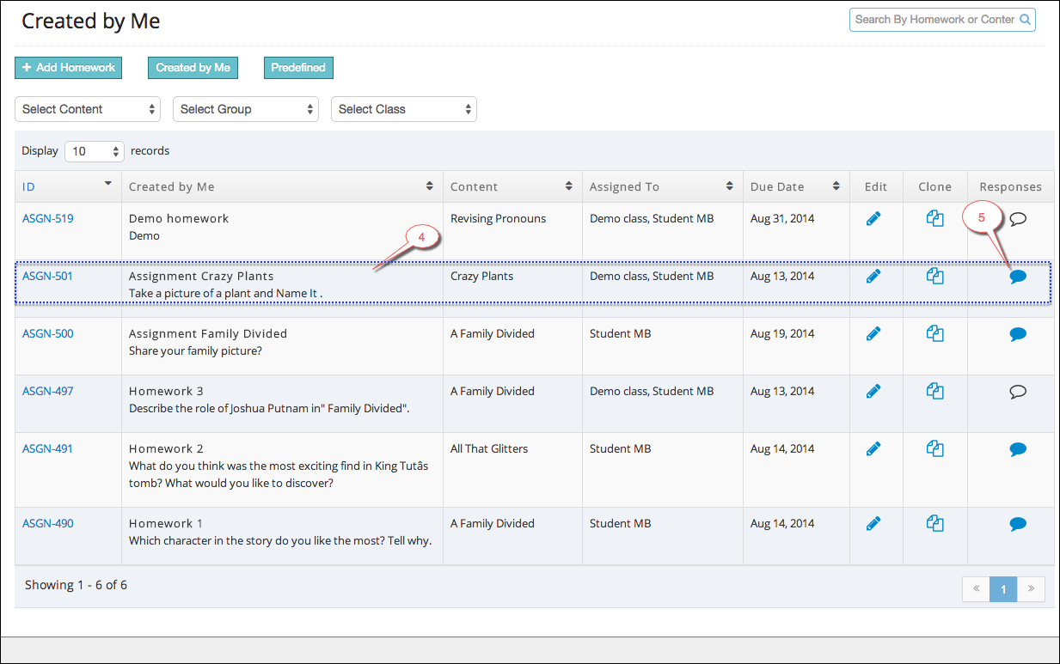Switch to the Created by Me tab button
The width and height of the screenshot is (1060, 664).
[x=193, y=68]
